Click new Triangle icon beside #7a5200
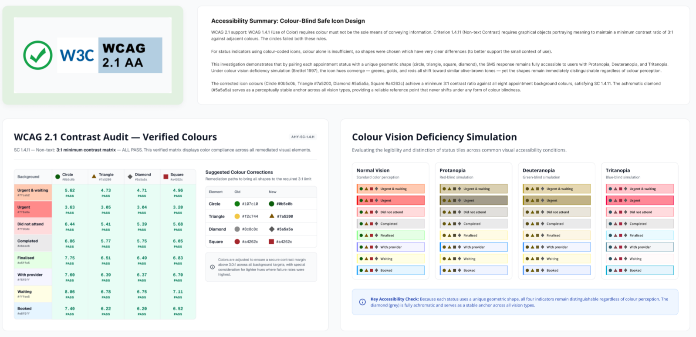Screen dimensions: 696x337 [272, 216]
